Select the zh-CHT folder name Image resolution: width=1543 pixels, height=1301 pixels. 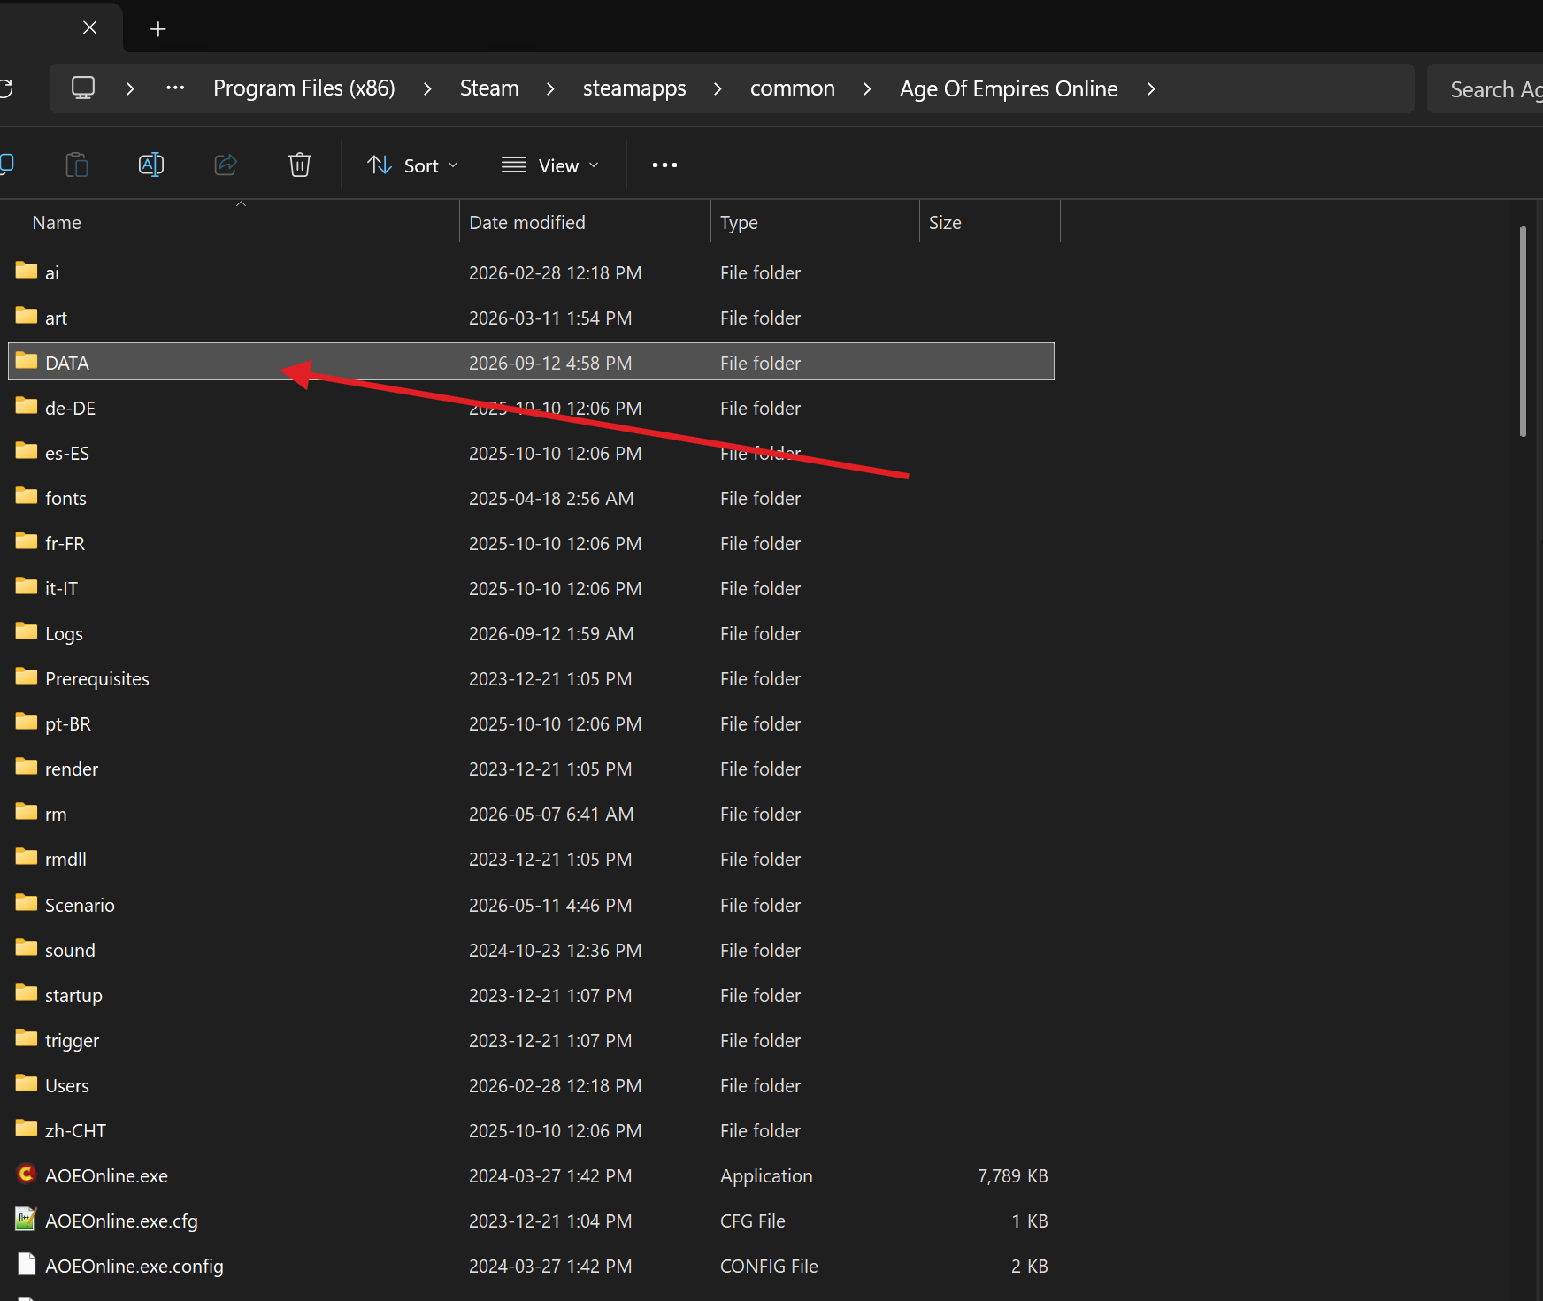click(x=75, y=1131)
